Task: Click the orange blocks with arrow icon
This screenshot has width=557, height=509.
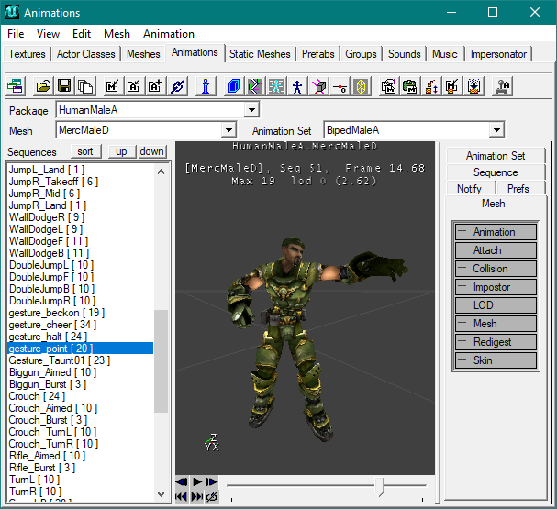Action: [x=431, y=86]
